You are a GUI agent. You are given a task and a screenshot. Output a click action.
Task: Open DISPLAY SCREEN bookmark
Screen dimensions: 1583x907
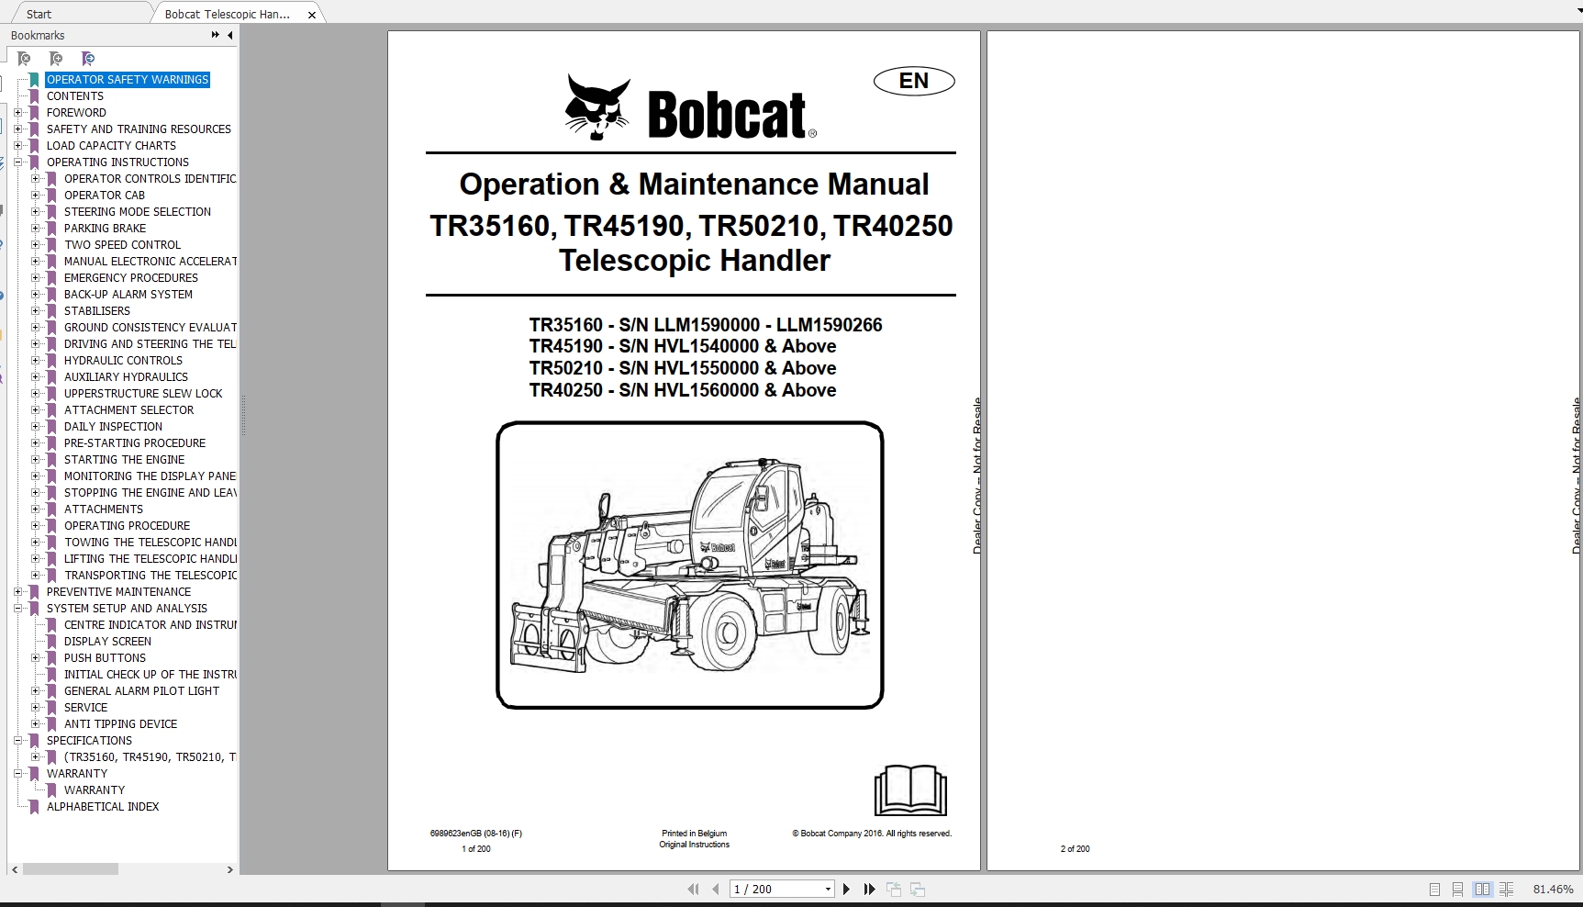[x=107, y=642]
